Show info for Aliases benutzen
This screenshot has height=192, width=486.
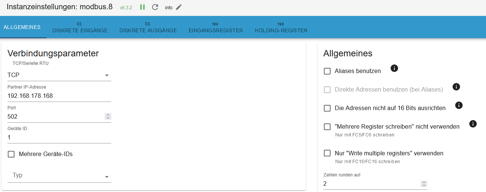click(394, 68)
